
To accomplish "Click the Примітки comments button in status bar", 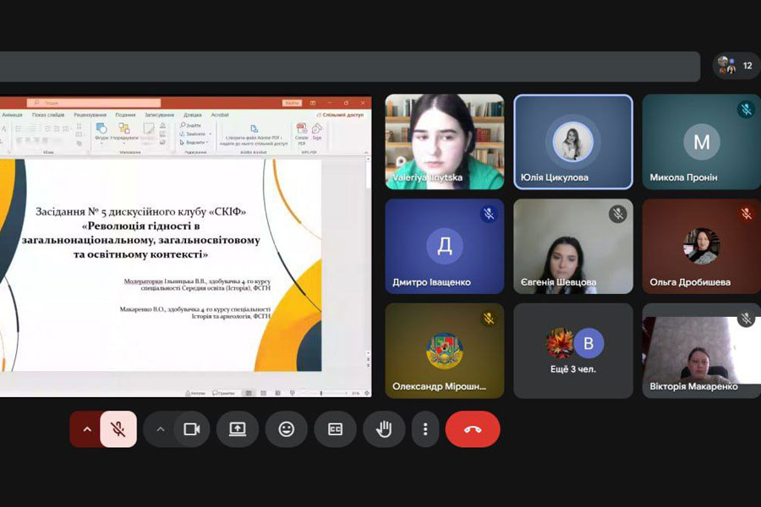I will click(x=223, y=393).
